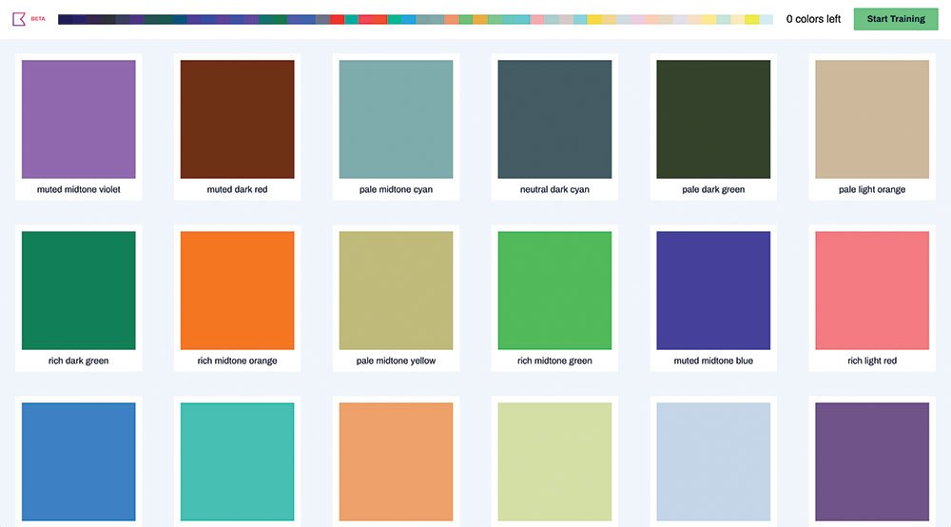
Task: Choose the pale midtone cyan swatch
Action: point(396,119)
